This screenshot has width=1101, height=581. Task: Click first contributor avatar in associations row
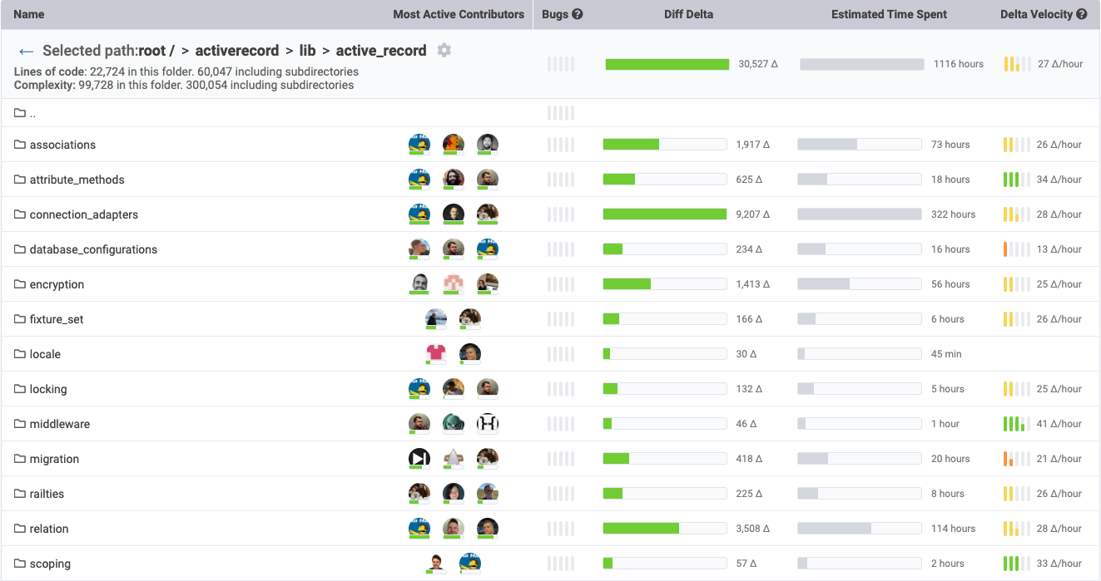tap(419, 145)
